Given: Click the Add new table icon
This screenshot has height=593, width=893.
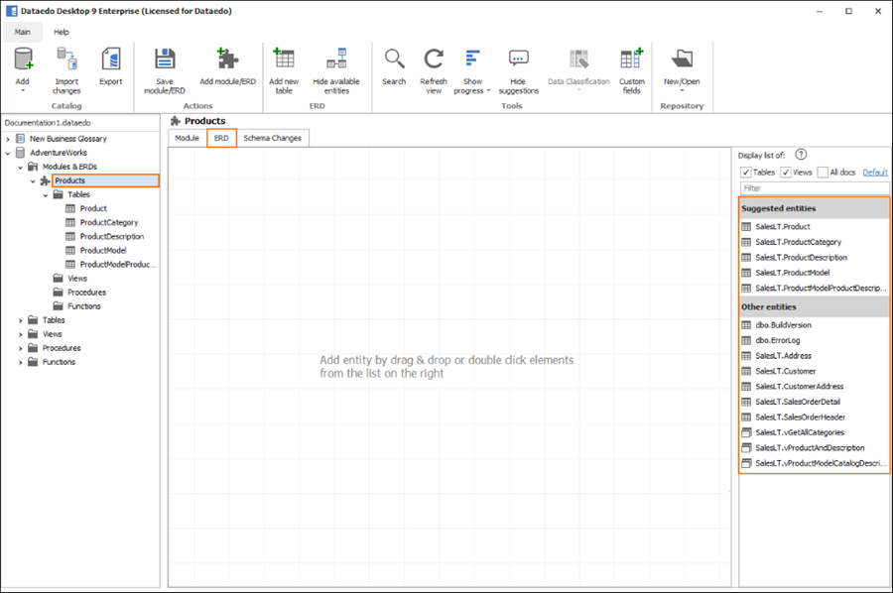Looking at the screenshot, I should [284, 59].
